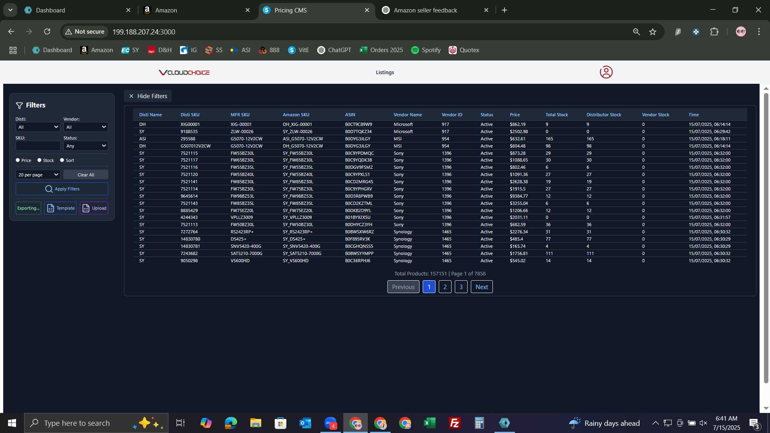
Task: Expand the Status dropdown set to Any
Action: (86, 146)
